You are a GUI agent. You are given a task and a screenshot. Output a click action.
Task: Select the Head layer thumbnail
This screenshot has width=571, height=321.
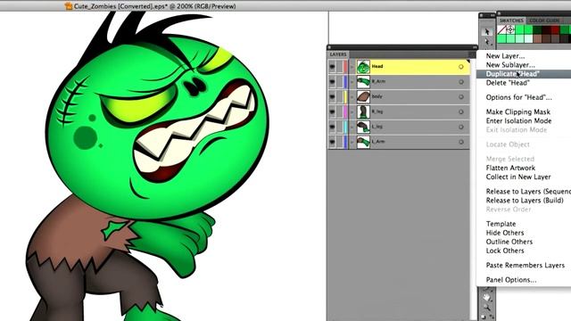point(363,67)
